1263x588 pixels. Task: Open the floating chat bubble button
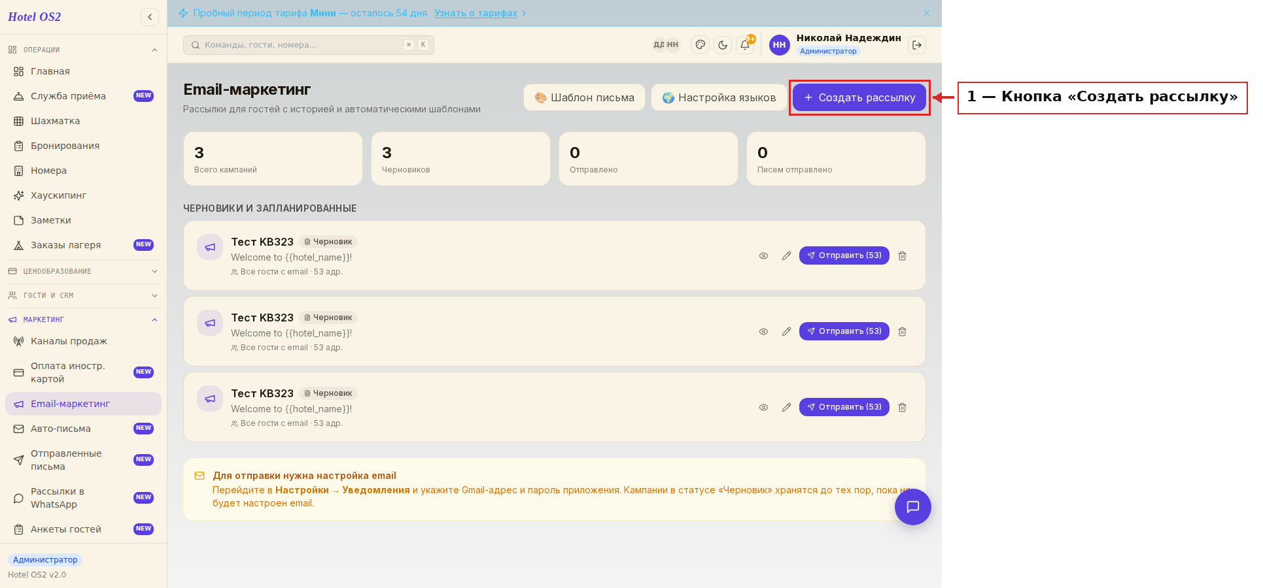click(x=913, y=507)
